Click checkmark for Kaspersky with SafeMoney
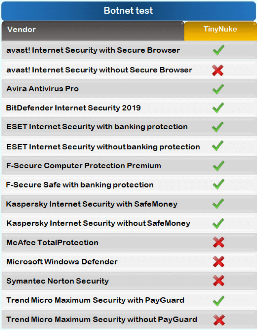 click(x=218, y=204)
